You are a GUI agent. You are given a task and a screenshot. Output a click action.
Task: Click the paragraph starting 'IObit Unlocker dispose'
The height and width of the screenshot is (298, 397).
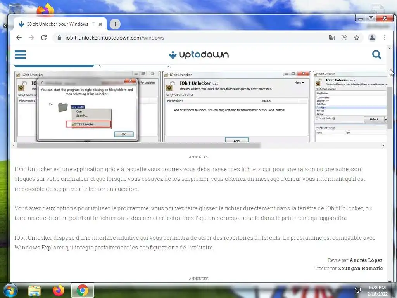point(195,243)
